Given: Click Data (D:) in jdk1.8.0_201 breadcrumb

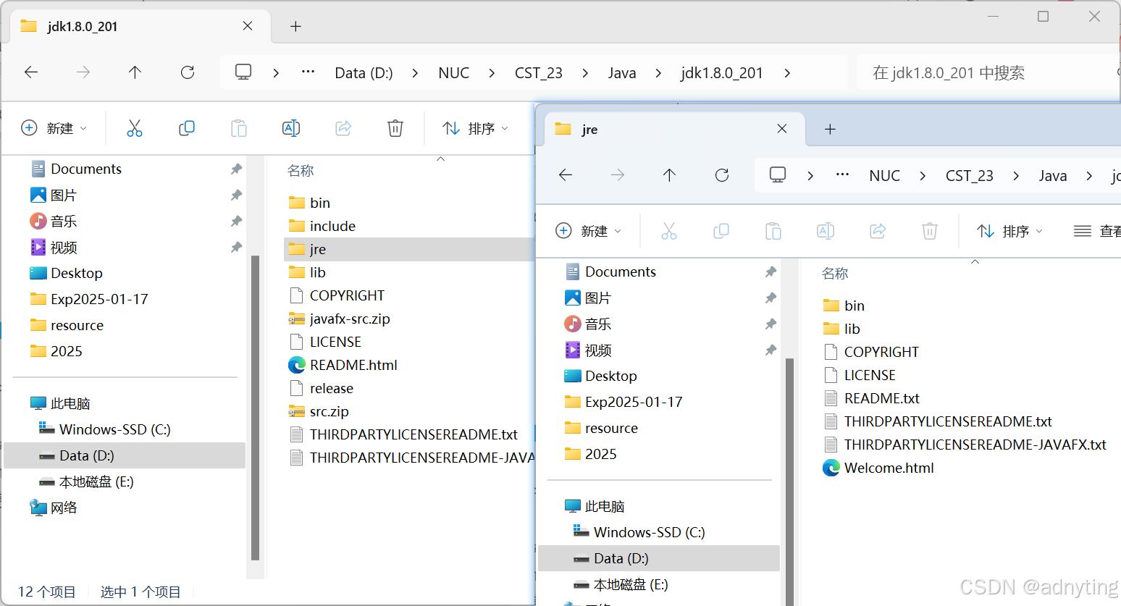Looking at the screenshot, I should [x=364, y=72].
